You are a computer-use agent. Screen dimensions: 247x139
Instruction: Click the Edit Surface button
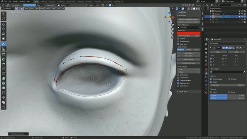[189, 56]
